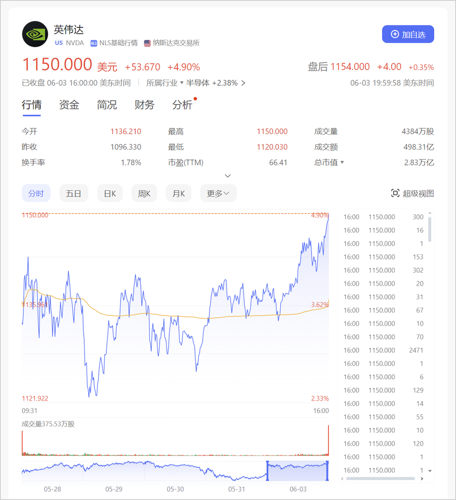456x500 pixels.
Task: Open the 财务 tab
Action: click(144, 105)
